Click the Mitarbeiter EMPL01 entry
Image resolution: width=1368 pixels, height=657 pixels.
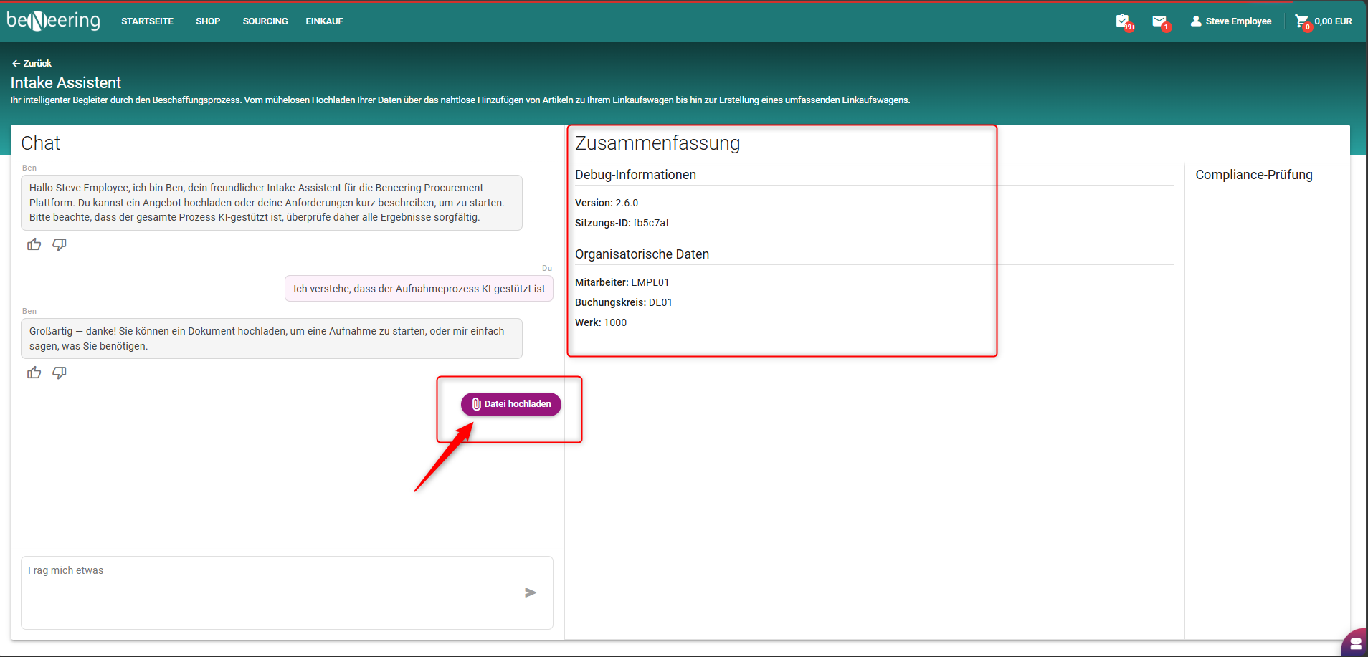tap(622, 282)
